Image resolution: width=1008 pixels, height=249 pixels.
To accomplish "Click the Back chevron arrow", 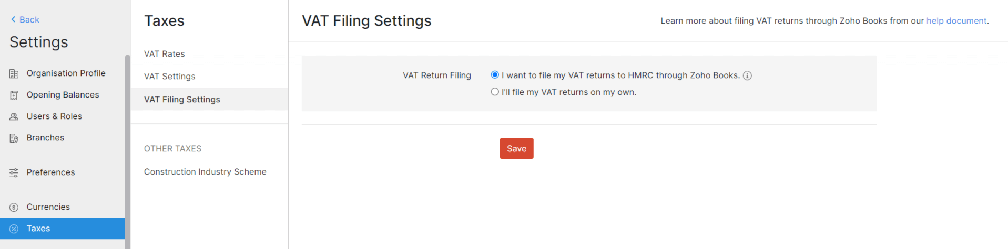I will tap(13, 19).
